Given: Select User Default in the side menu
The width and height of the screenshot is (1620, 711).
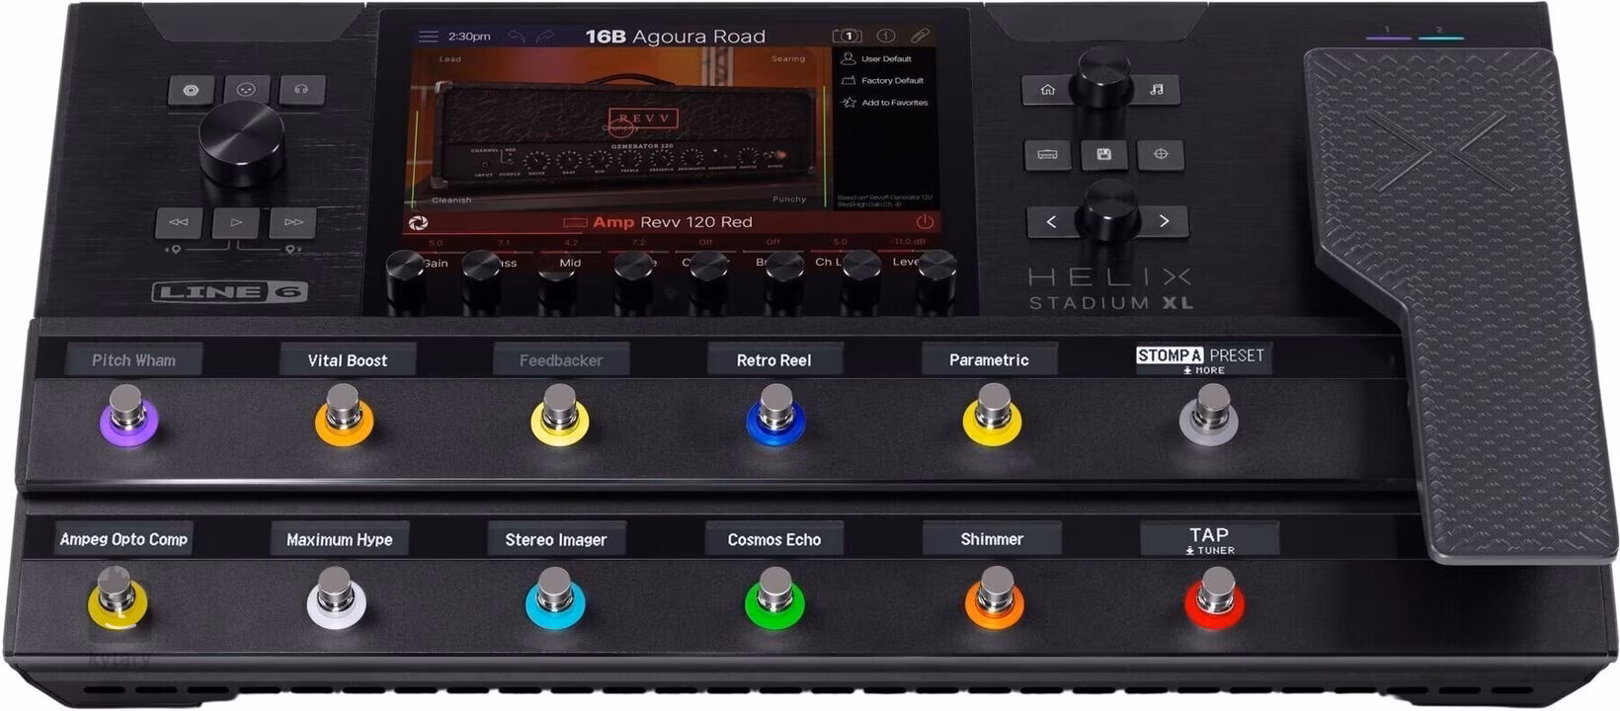Looking at the screenshot, I should tap(885, 59).
